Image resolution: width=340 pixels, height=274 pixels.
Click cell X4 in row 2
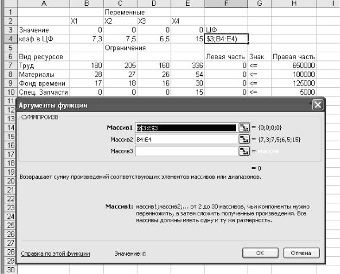(x=188, y=21)
